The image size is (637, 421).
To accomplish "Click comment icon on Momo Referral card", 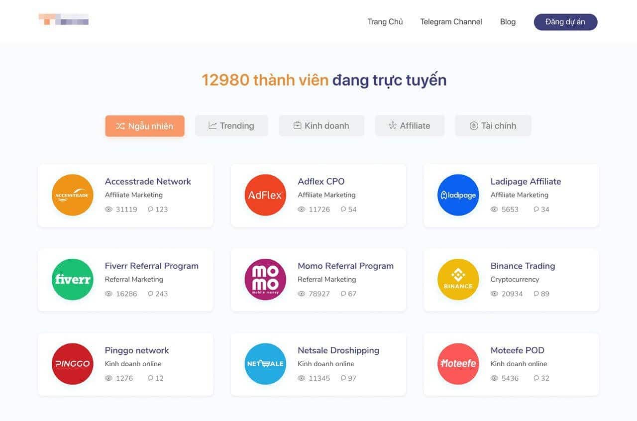I will tap(343, 294).
